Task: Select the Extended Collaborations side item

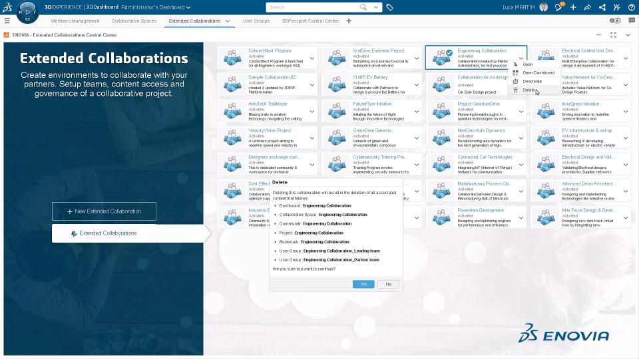Action: click(128, 233)
